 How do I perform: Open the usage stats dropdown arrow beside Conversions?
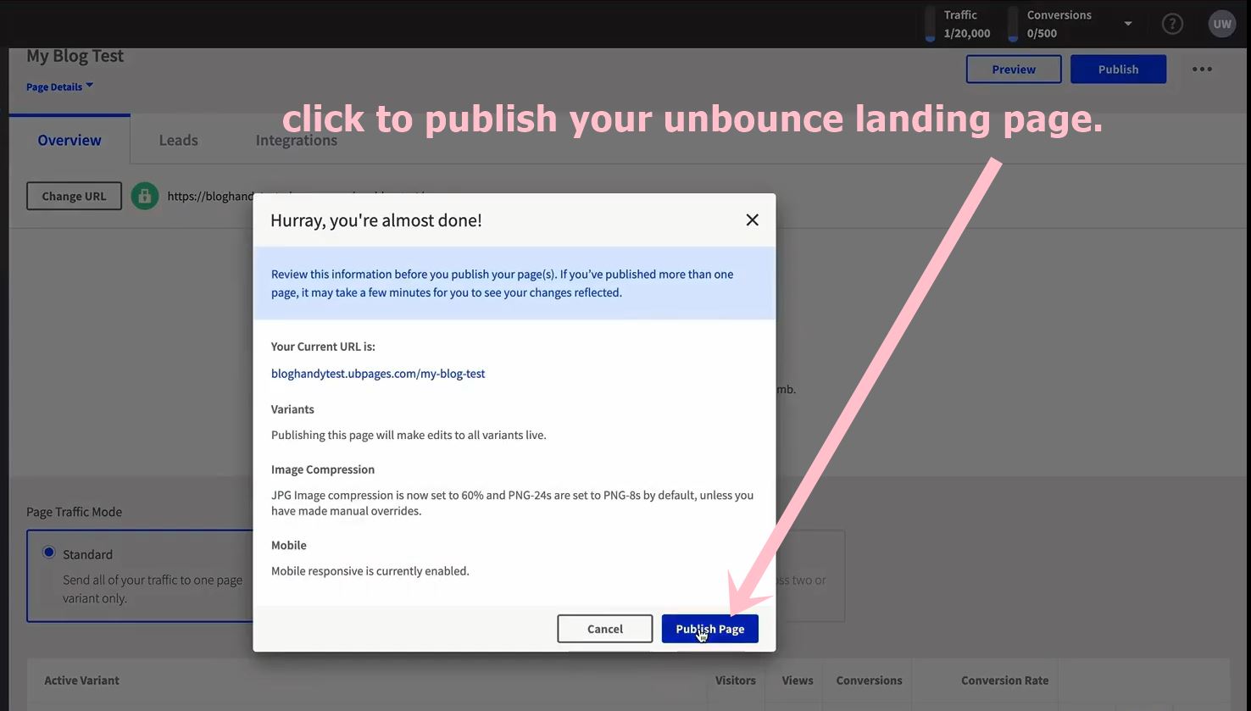coord(1127,23)
